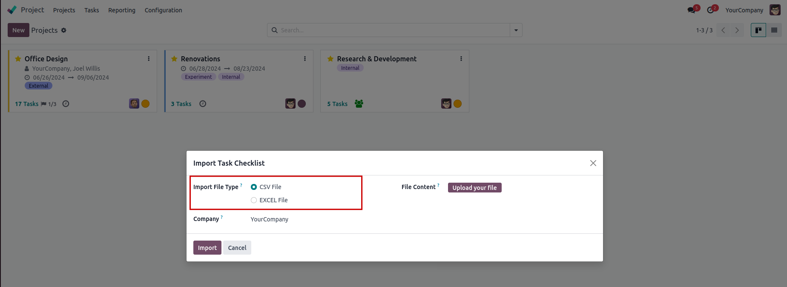Switch to kanban view
Image resolution: width=787 pixels, height=287 pixels.
(758, 30)
